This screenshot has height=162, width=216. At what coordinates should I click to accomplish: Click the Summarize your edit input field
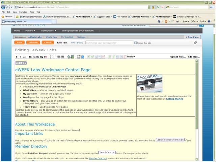109,43
